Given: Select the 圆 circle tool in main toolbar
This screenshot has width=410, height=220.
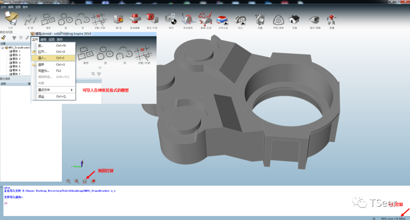Looking at the screenshot, I should tap(65, 19).
